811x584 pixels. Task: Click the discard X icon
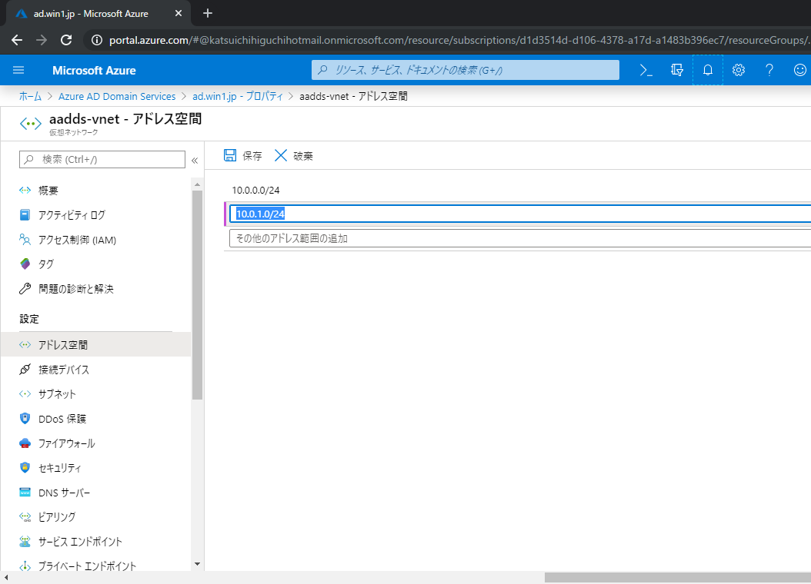281,155
